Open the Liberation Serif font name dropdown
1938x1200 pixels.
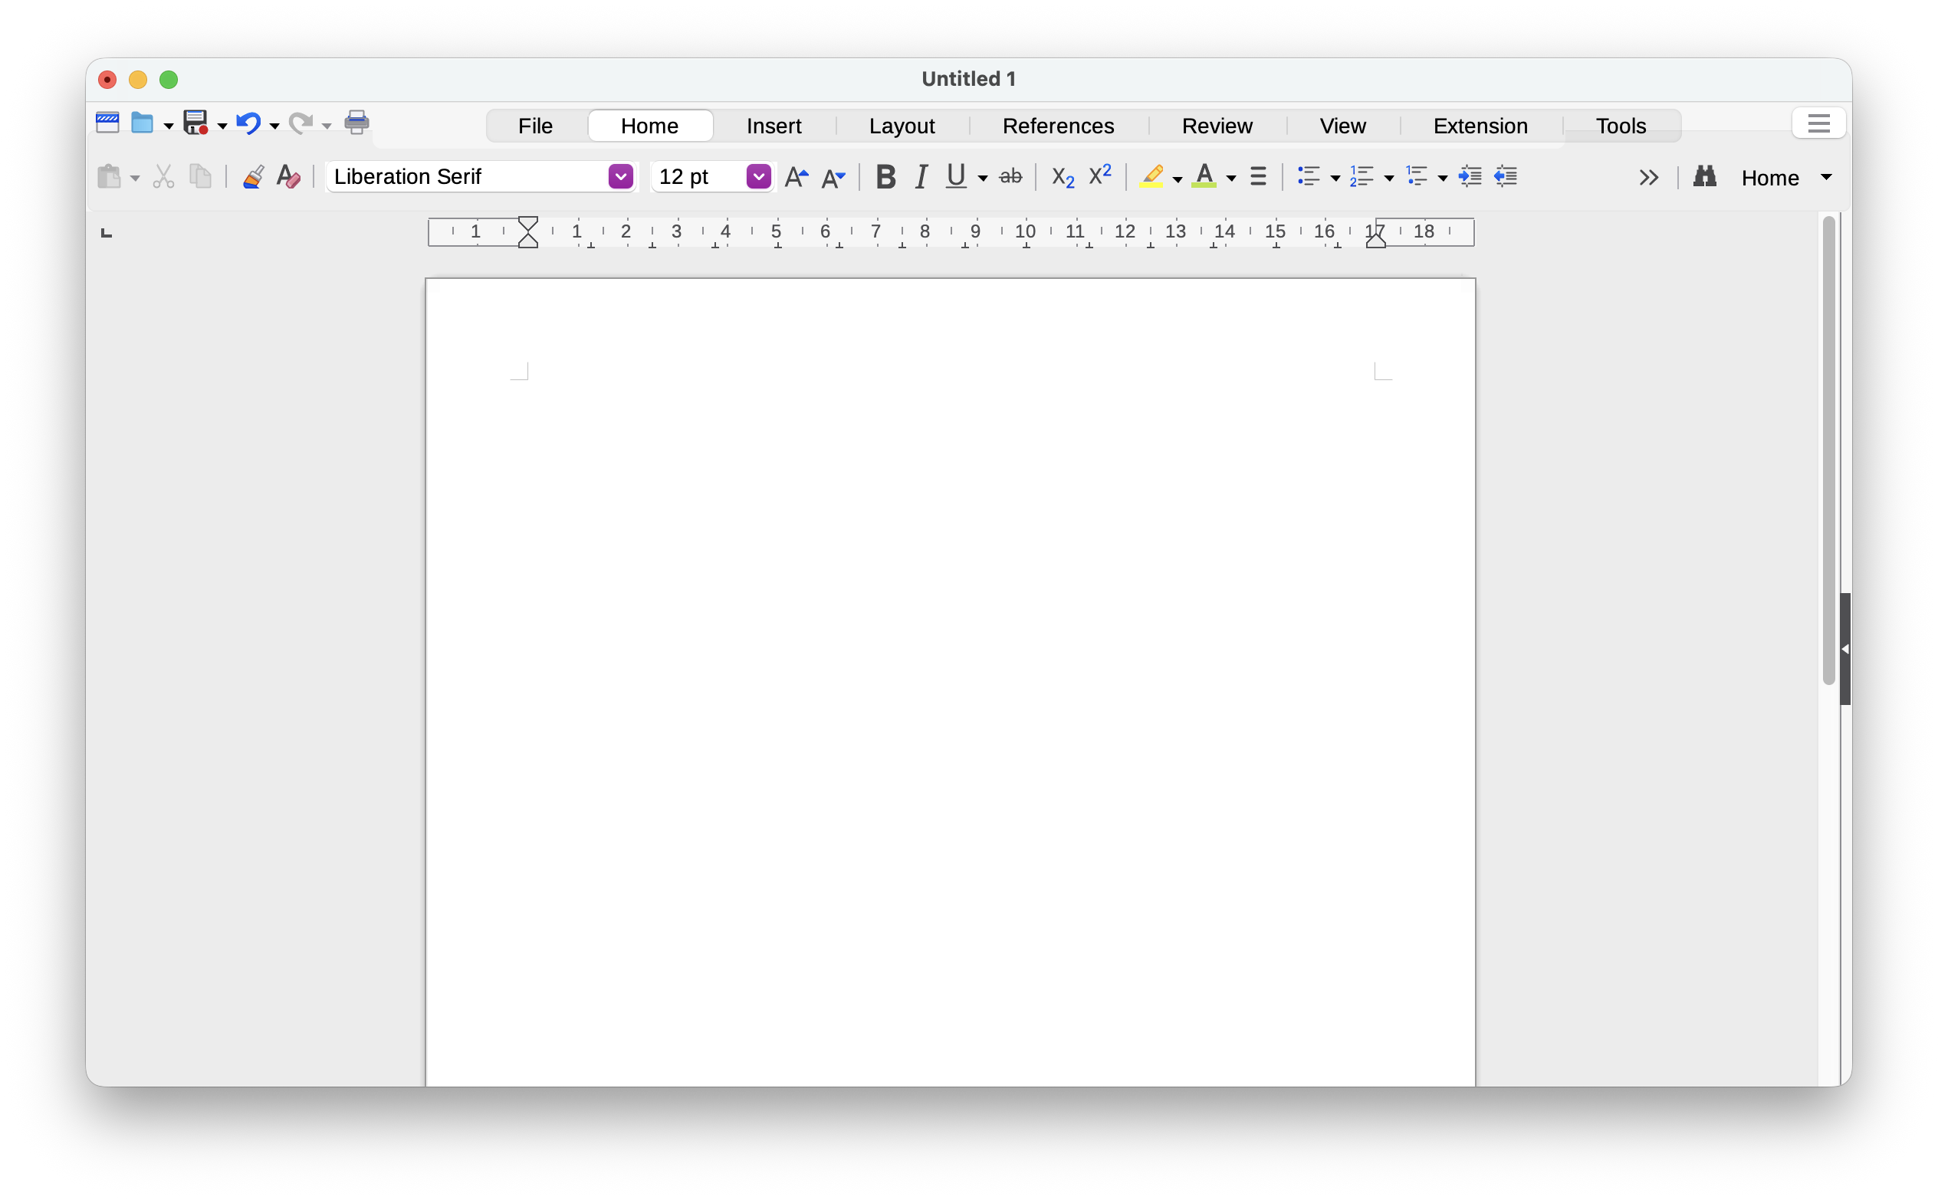tap(620, 176)
